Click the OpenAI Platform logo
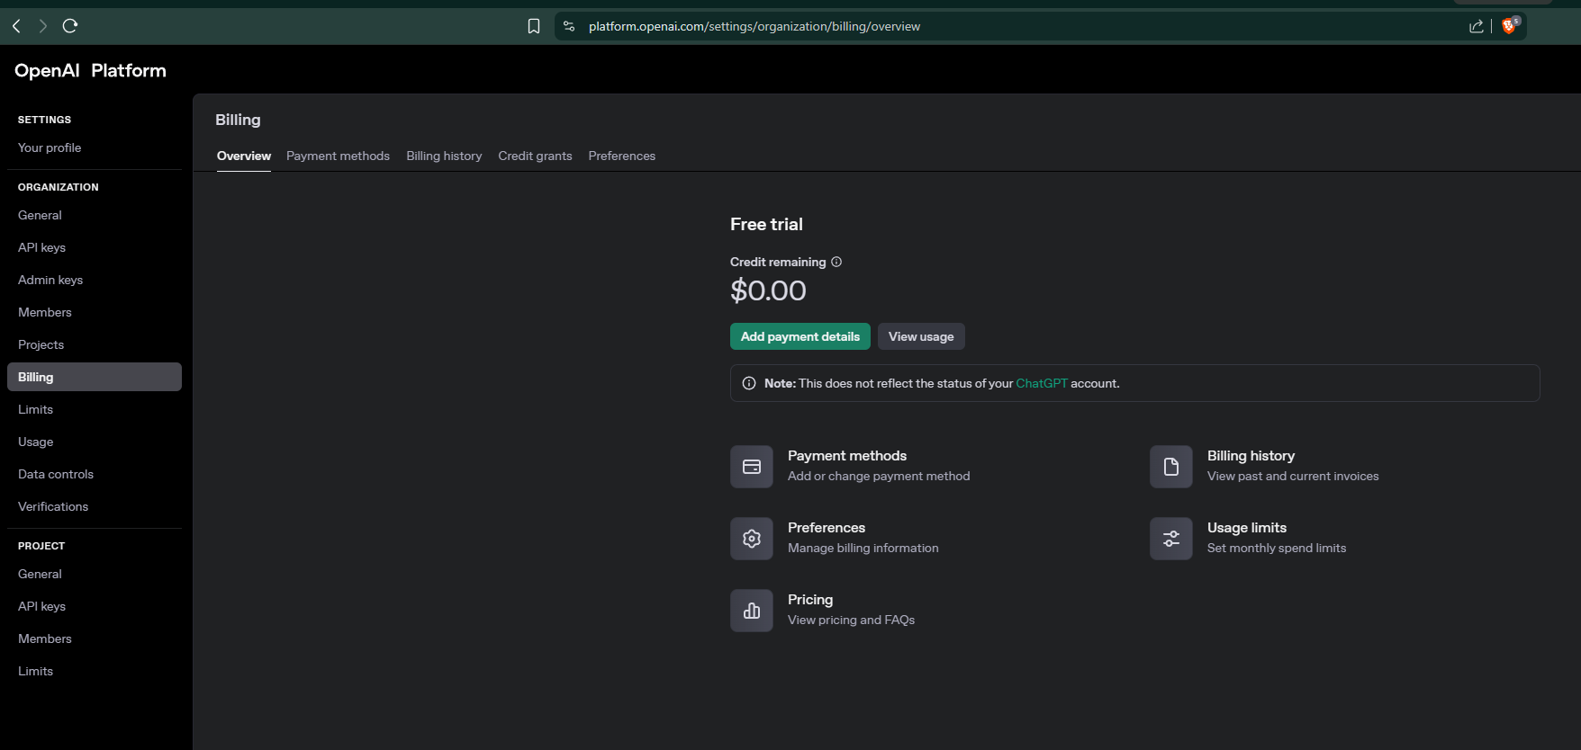 (90, 70)
